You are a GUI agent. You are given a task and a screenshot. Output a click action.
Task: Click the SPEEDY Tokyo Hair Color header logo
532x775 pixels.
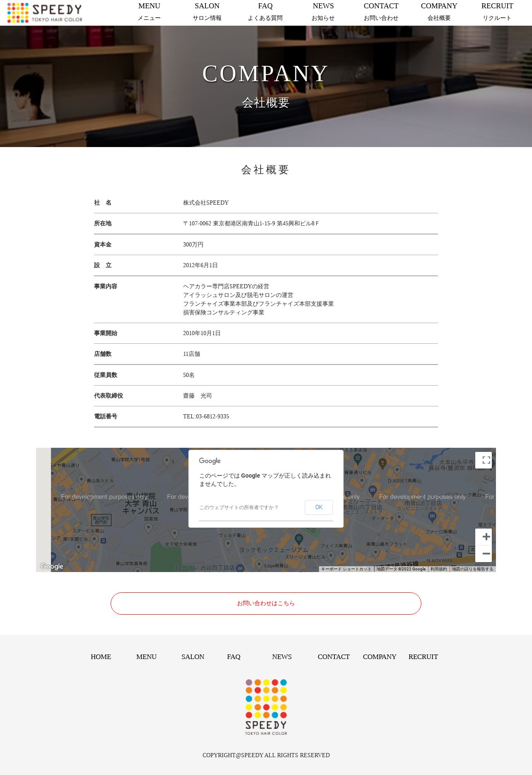45,13
